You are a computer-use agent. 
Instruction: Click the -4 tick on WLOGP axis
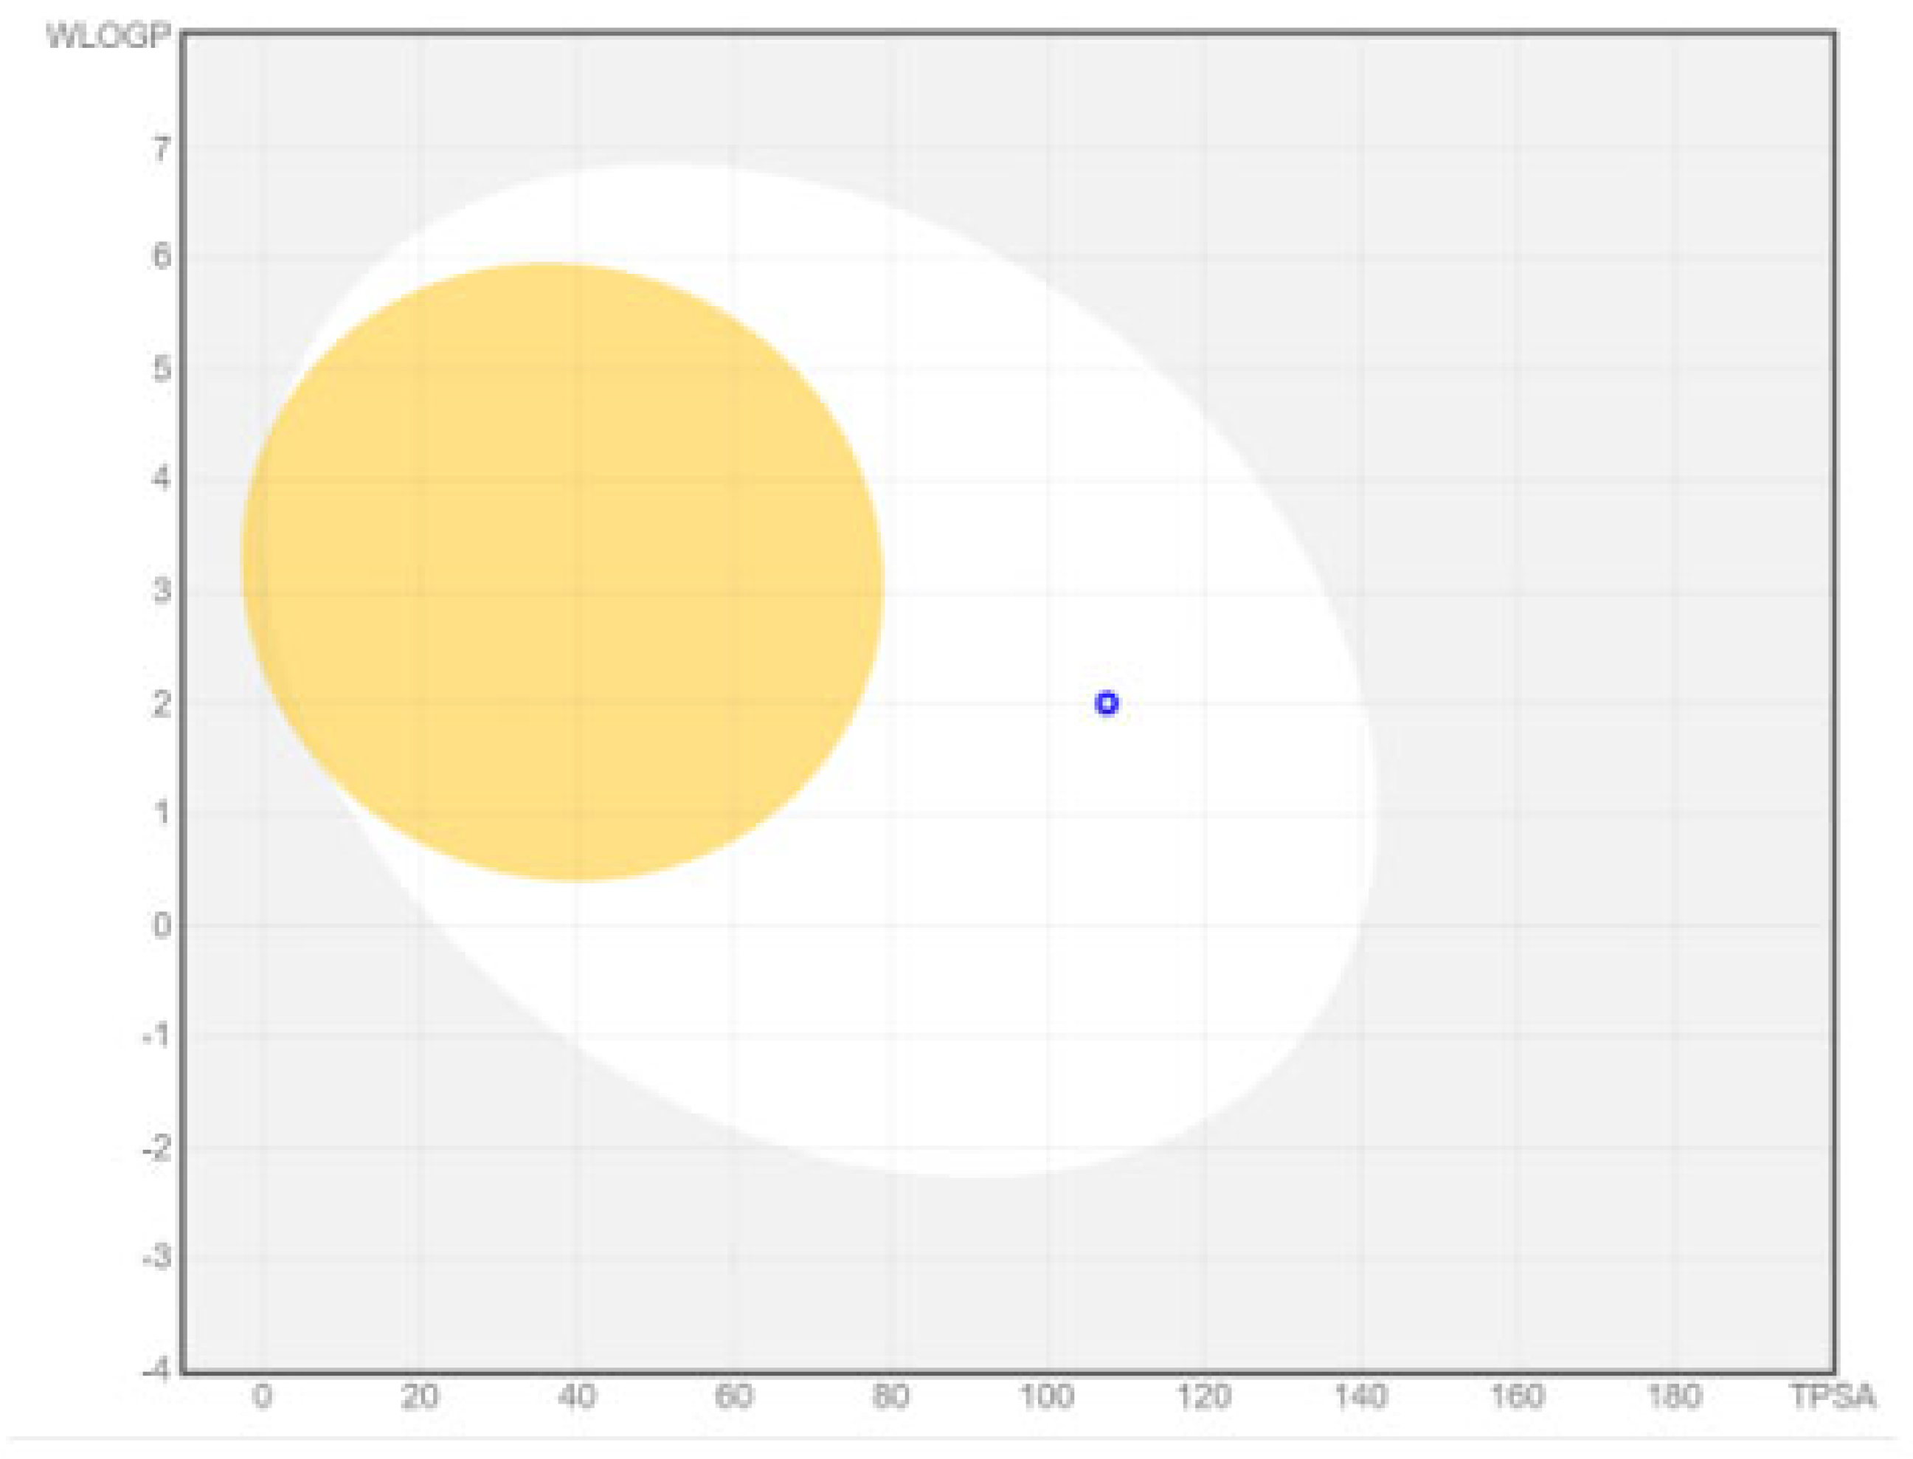[x=157, y=1370]
